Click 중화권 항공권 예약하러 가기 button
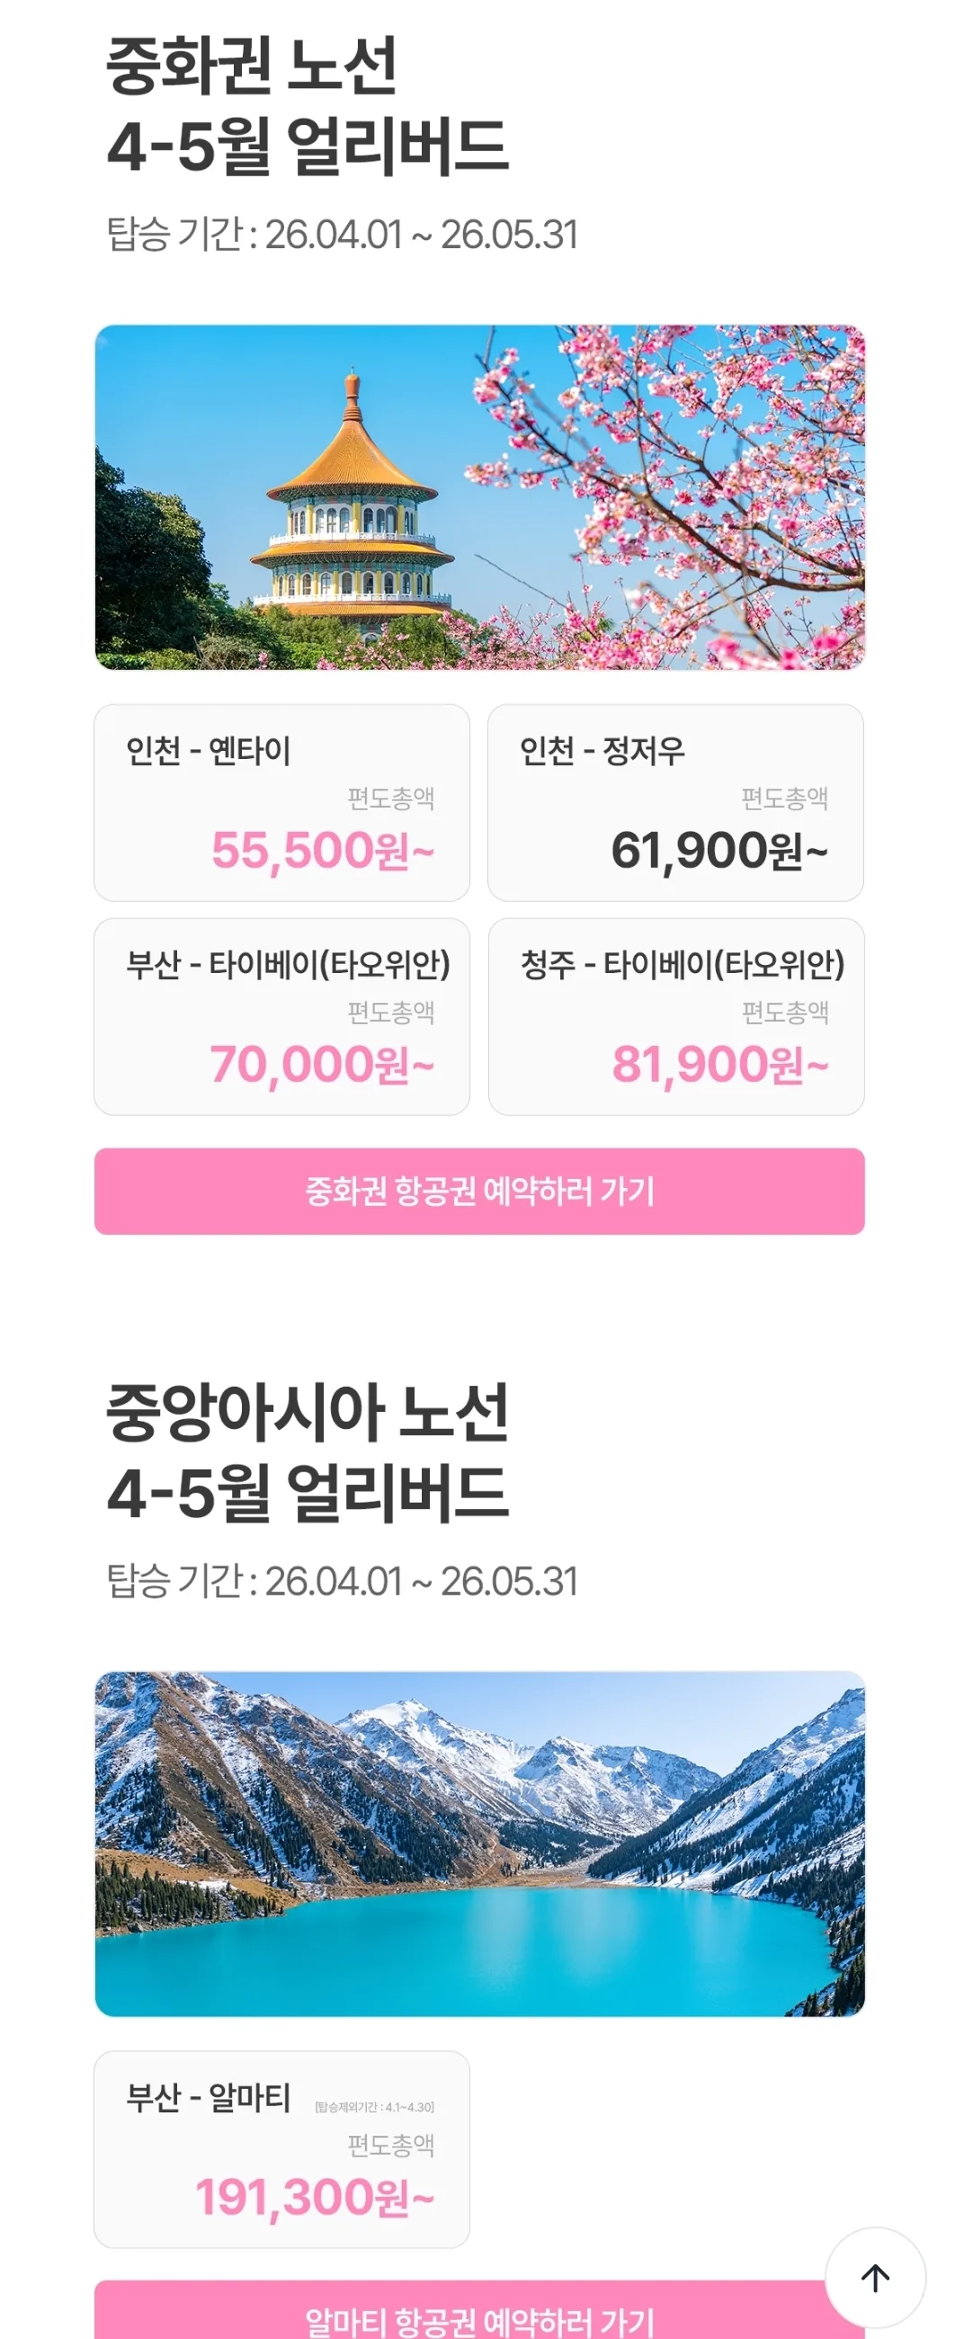 479,1192
